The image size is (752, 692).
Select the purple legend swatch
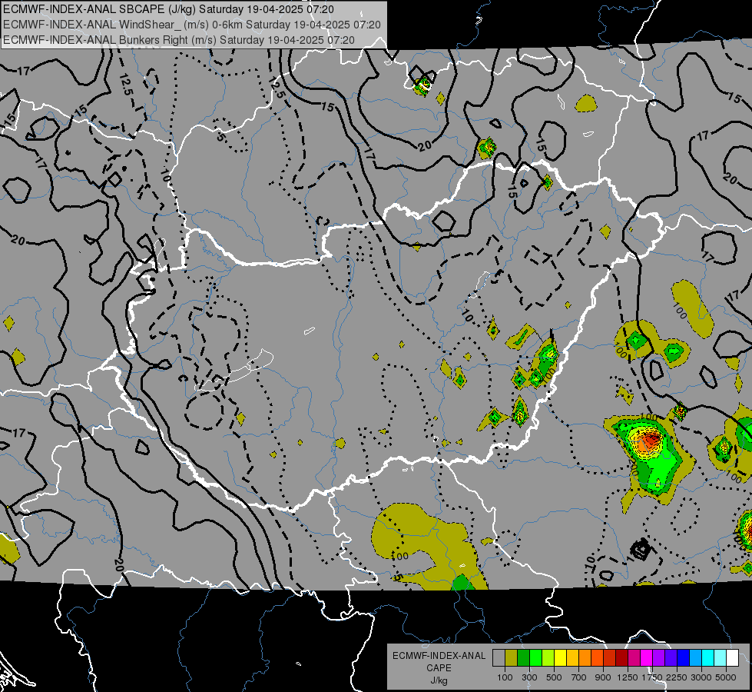tap(659, 657)
